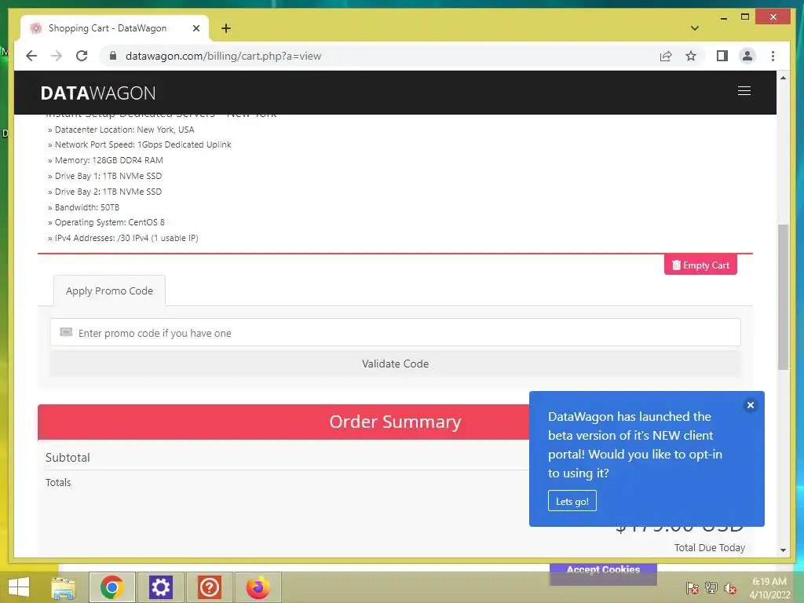Screen dimensions: 804x603
Task: Click the page scroll down arrow
Action: 783,550
